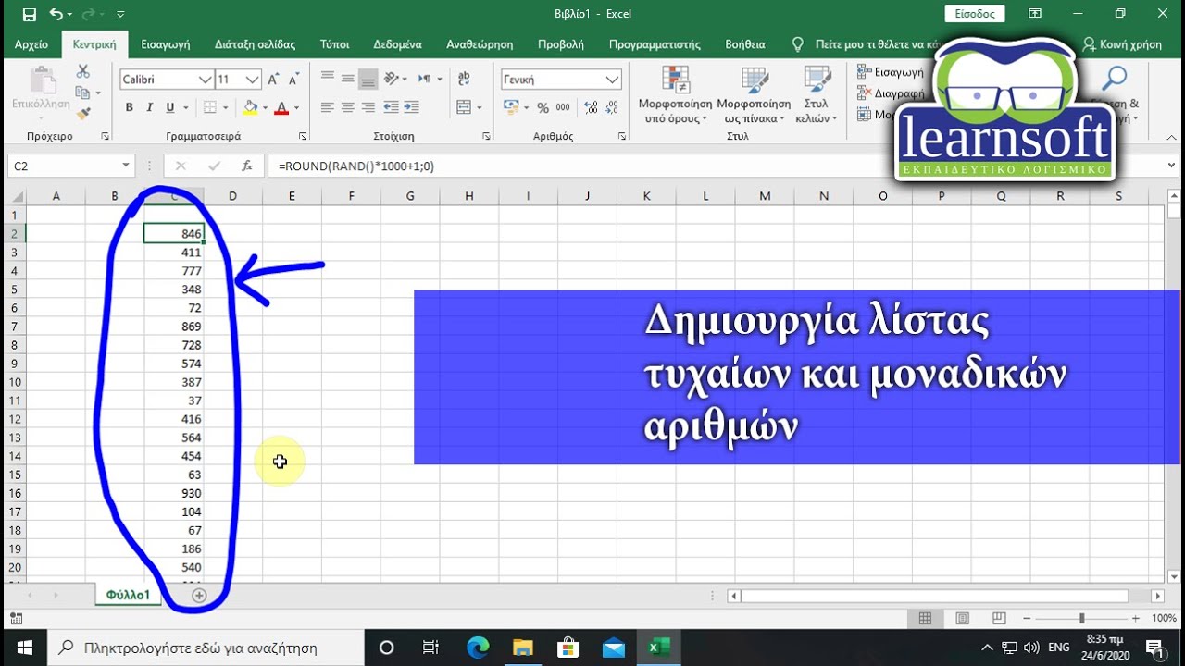Undo the last action
The width and height of the screenshot is (1185, 666).
[x=56, y=14]
